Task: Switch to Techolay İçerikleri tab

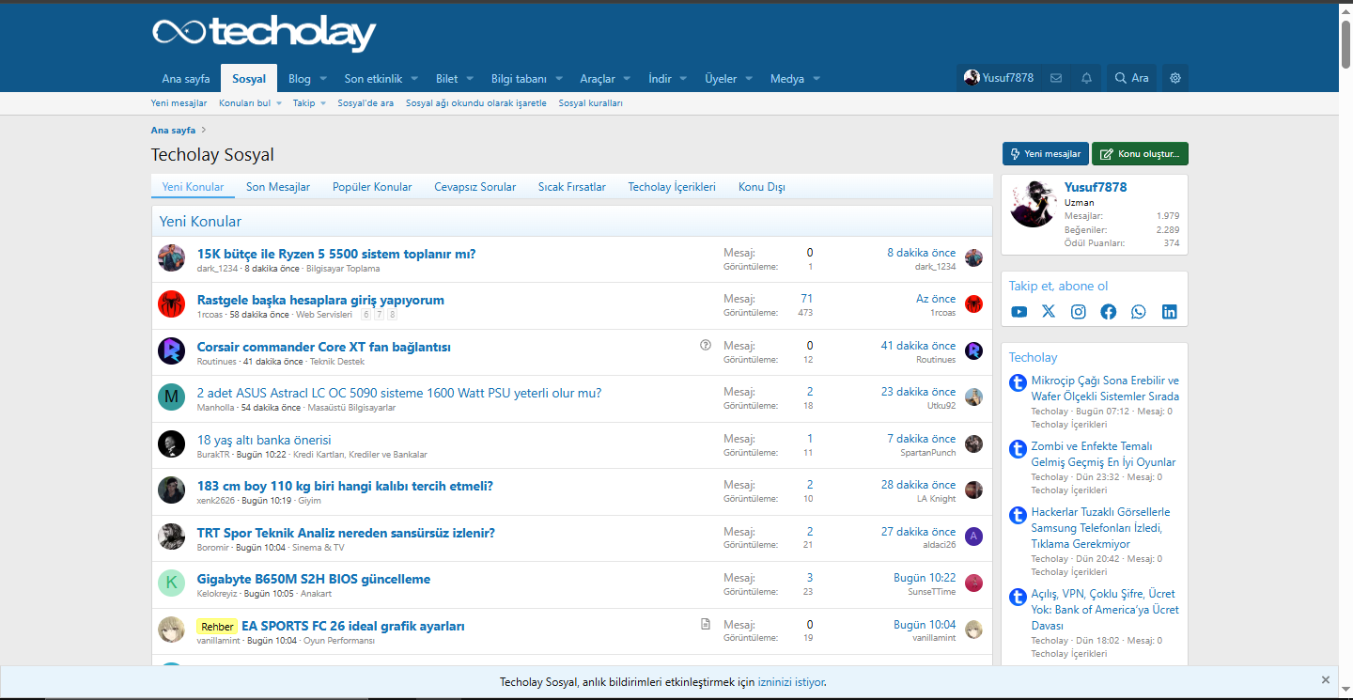Action: click(672, 187)
